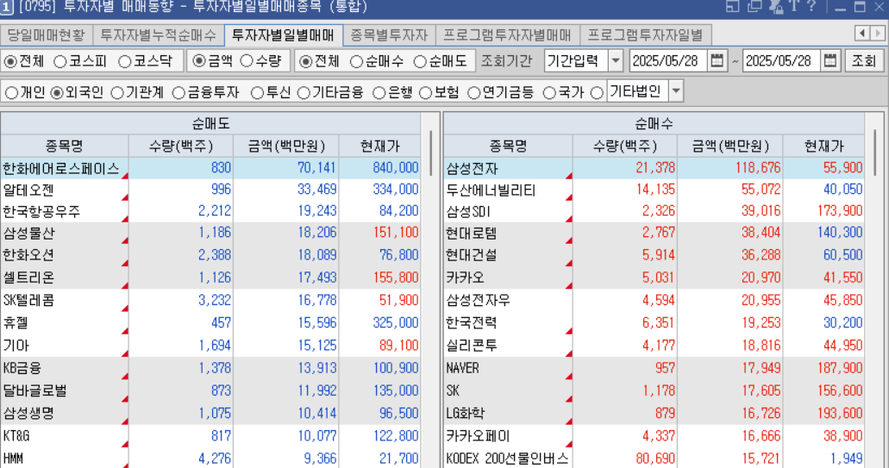Select the 순매수 radio button
The height and width of the screenshot is (468, 889).
[357, 62]
